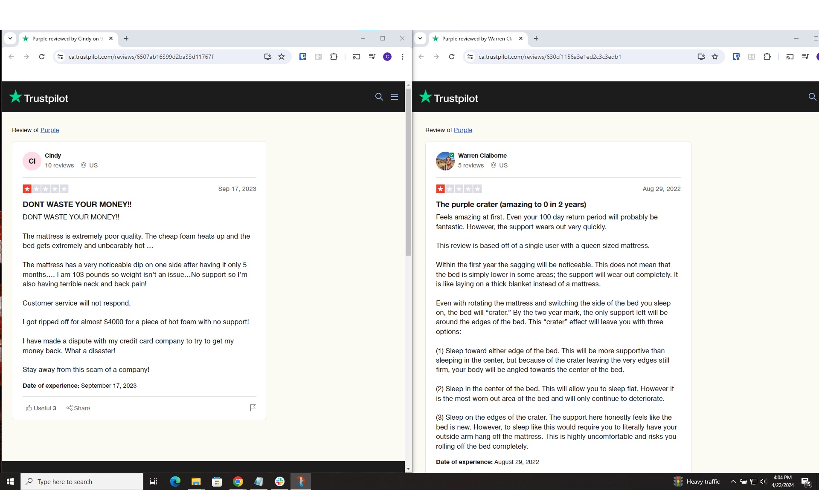Mark Cindy's review as Useful
The width and height of the screenshot is (819, 490).
(41, 408)
